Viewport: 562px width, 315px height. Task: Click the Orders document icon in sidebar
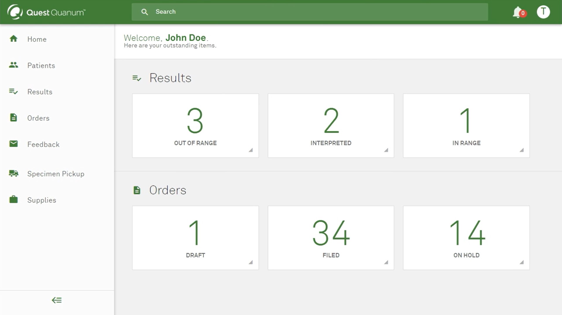click(x=13, y=117)
